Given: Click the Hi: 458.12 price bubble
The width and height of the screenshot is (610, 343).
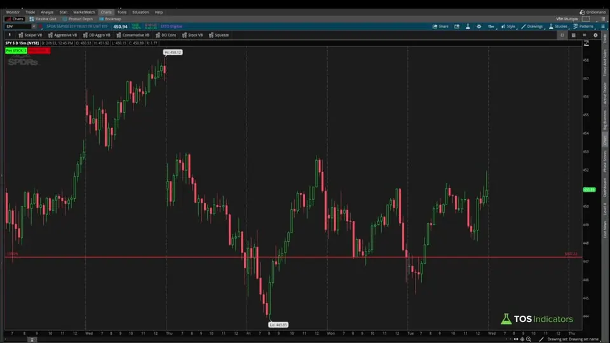Looking at the screenshot, I should [x=173, y=52].
